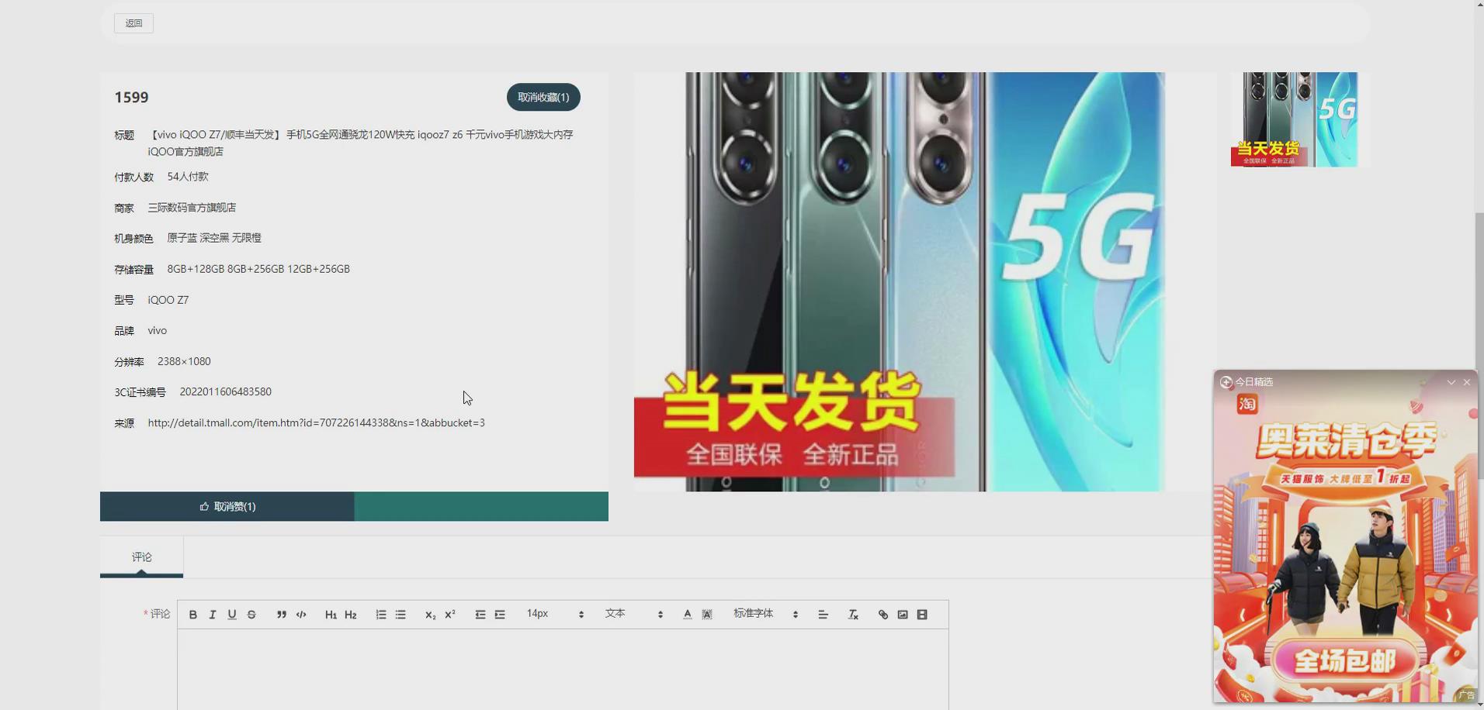Apply subscript formatting
Screen dimensions: 1484x710
(x=430, y=615)
